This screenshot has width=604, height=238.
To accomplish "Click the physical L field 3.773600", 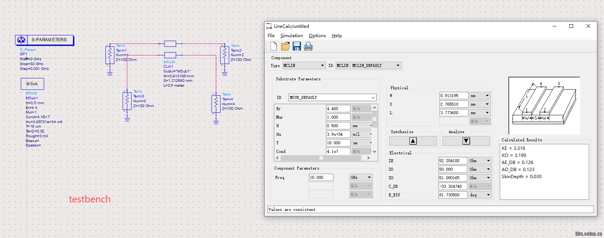I will (454, 113).
